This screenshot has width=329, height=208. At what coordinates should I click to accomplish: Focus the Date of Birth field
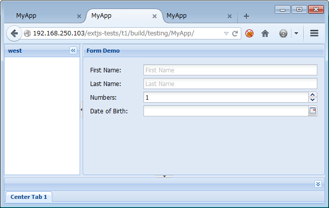click(x=226, y=111)
